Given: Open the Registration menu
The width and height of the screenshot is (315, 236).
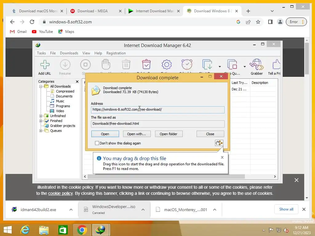Looking at the screenshot, I should [116, 53].
